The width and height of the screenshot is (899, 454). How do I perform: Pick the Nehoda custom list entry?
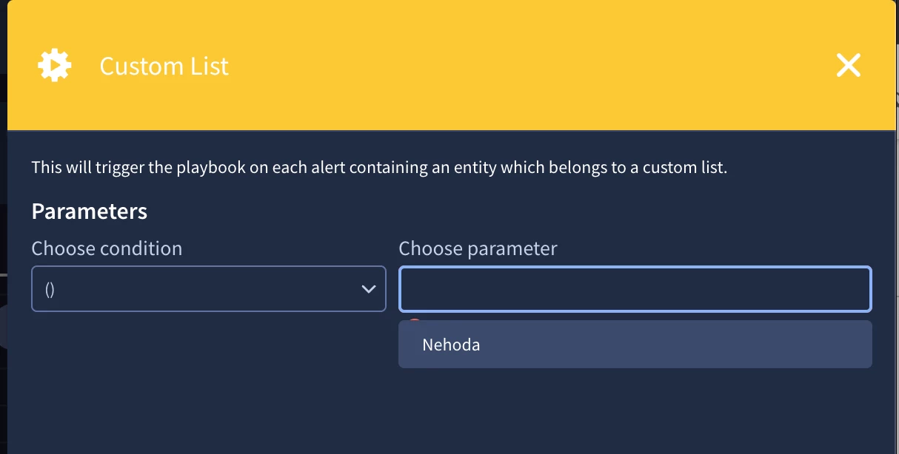pos(635,345)
